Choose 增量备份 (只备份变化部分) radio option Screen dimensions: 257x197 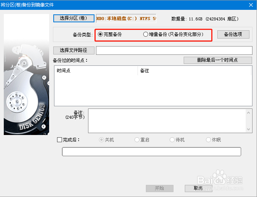pyautogui.click(x=173, y=34)
